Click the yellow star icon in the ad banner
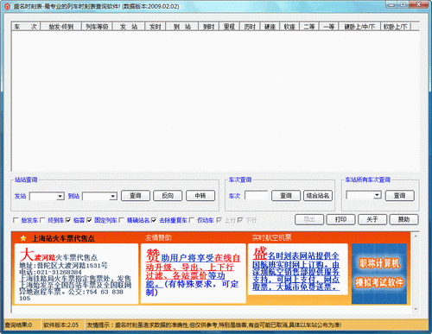The height and width of the screenshot is (334, 432). pyautogui.click(x=23, y=238)
